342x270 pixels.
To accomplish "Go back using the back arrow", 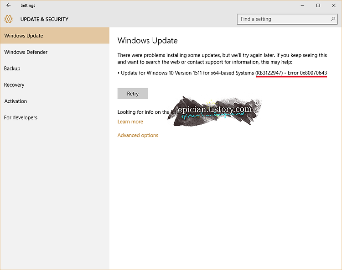I will [x=8, y=5].
